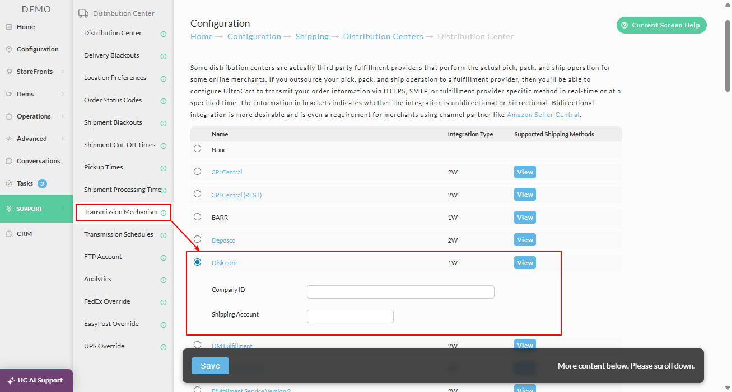This screenshot has width=732, height=392.
Task: Select the Deposco radio button
Action: click(197, 239)
